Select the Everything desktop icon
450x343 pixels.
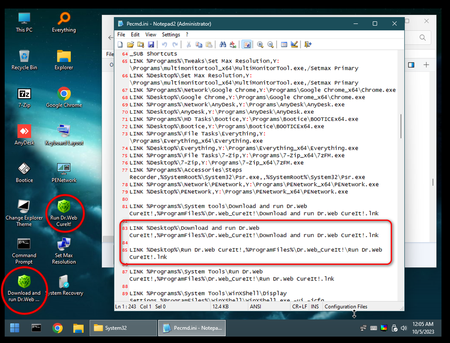coord(64,22)
